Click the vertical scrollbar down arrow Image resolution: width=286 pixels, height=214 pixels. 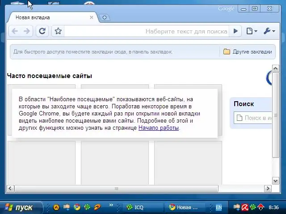tap(275, 181)
